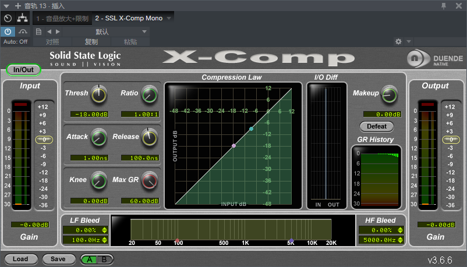The width and height of the screenshot is (467, 267).
Task: Click the 1.00ms attack value field
Action: coord(89,158)
